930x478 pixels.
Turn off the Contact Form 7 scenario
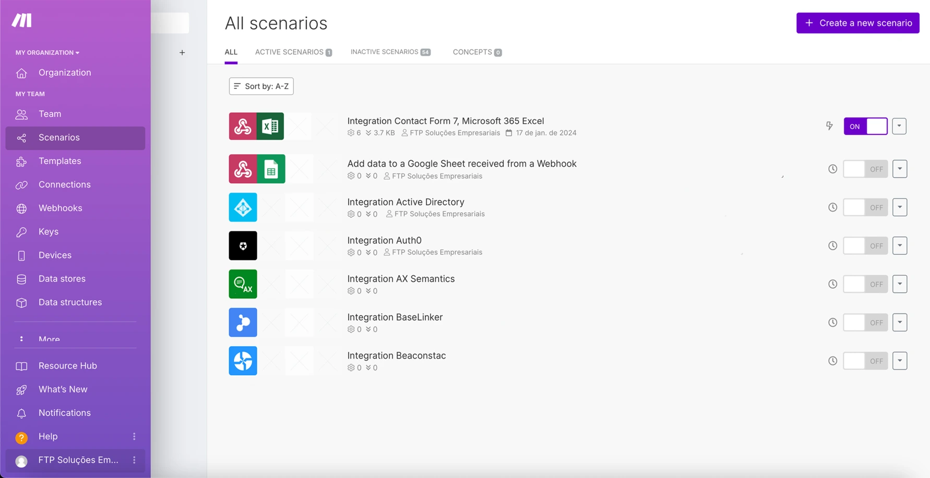(865, 126)
